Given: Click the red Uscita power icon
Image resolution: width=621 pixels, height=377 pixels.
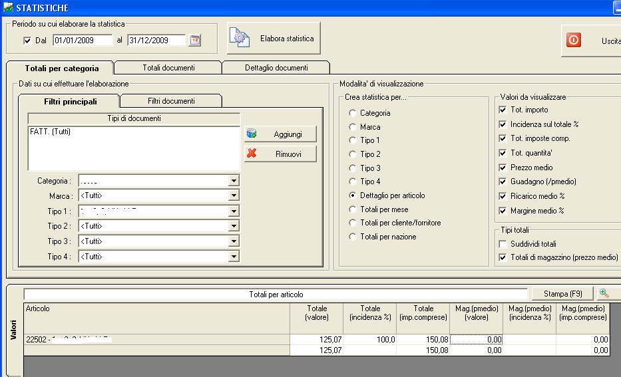Looking at the screenshot, I should point(574,40).
